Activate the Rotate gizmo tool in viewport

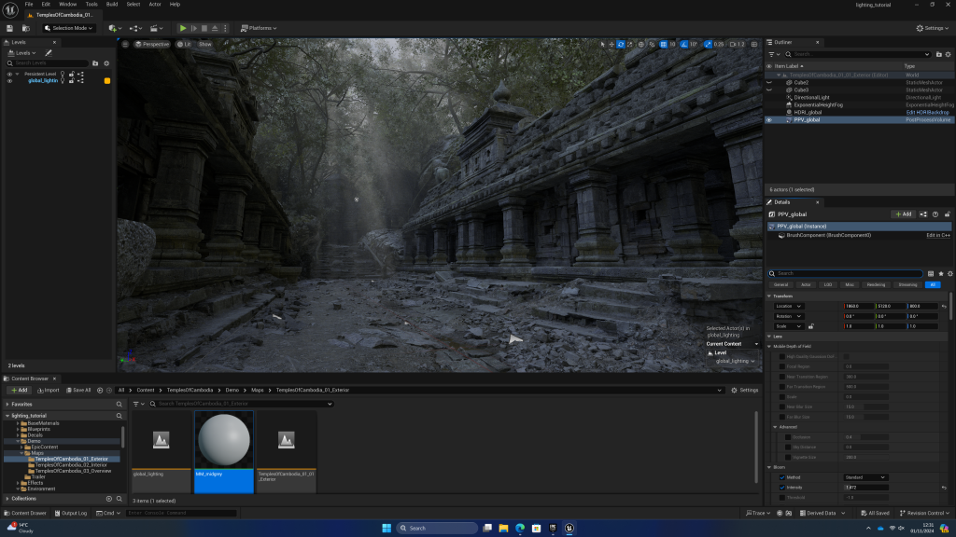click(621, 45)
